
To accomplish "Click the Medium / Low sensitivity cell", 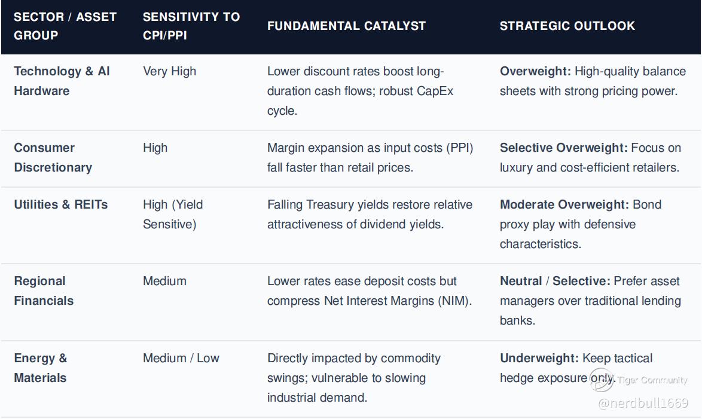I will 181,358.
